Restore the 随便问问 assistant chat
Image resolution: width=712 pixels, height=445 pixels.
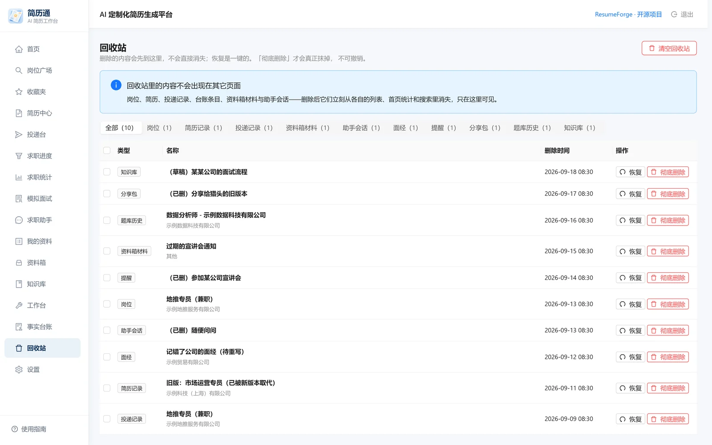coord(630,331)
